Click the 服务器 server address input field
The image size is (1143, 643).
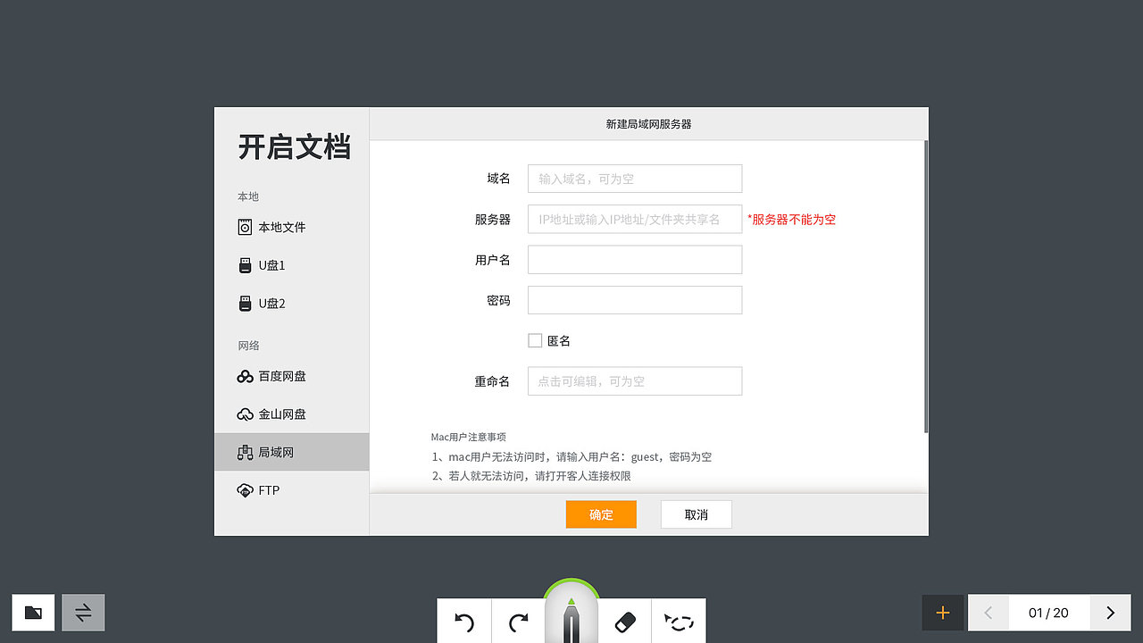point(634,219)
